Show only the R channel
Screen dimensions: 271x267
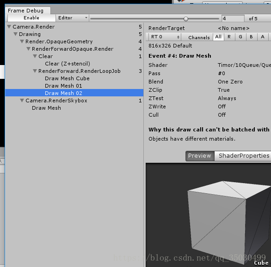click(x=229, y=37)
